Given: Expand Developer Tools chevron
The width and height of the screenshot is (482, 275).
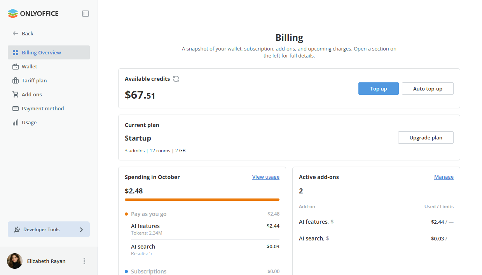Looking at the screenshot, I should (x=81, y=230).
